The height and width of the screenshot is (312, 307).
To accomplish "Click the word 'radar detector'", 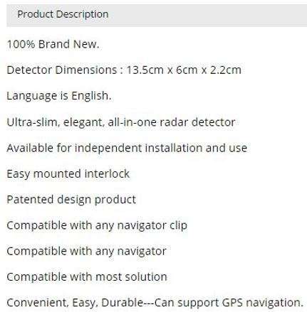I will coord(197,122).
